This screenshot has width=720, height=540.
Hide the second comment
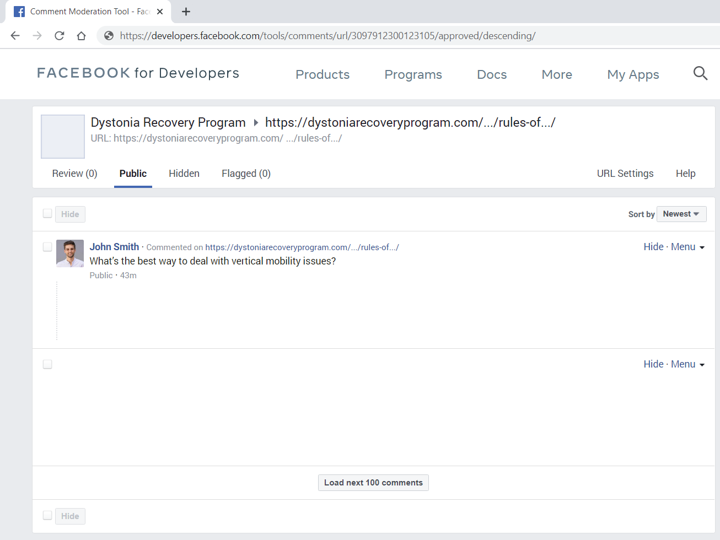653,364
